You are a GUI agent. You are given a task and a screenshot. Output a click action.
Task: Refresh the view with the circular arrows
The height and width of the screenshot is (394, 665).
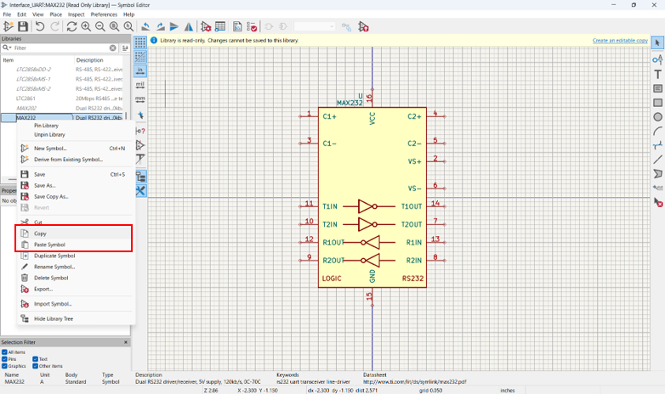[x=71, y=26]
